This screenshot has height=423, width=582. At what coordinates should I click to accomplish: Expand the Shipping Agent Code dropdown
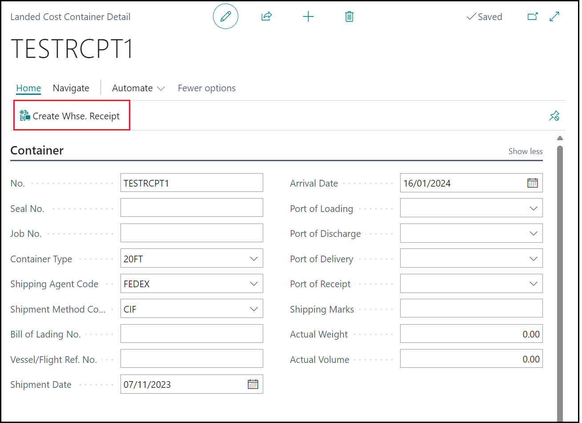[254, 284]
